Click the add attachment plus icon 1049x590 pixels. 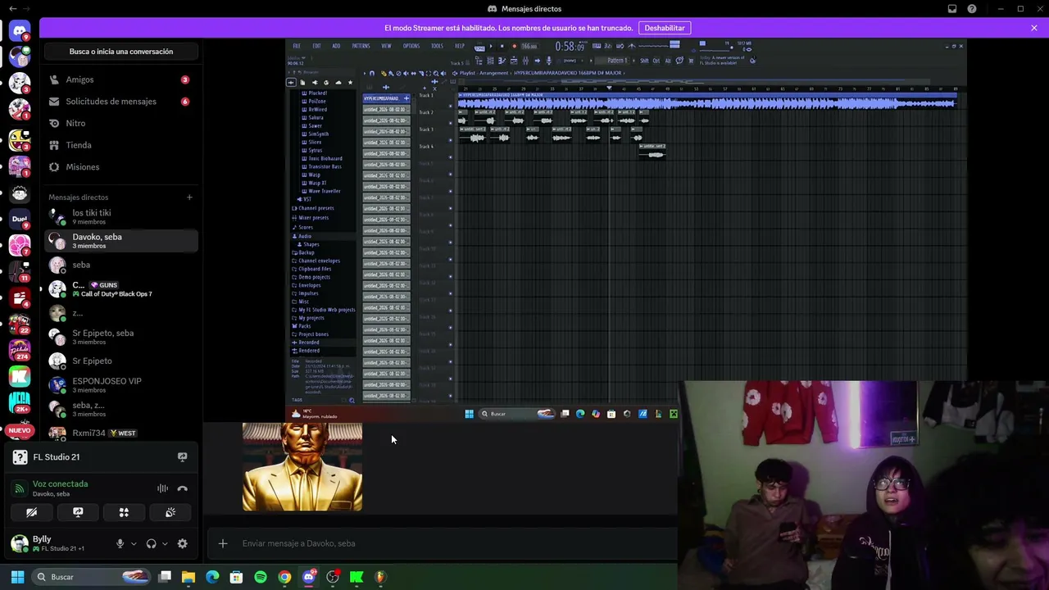pos(222,543)
